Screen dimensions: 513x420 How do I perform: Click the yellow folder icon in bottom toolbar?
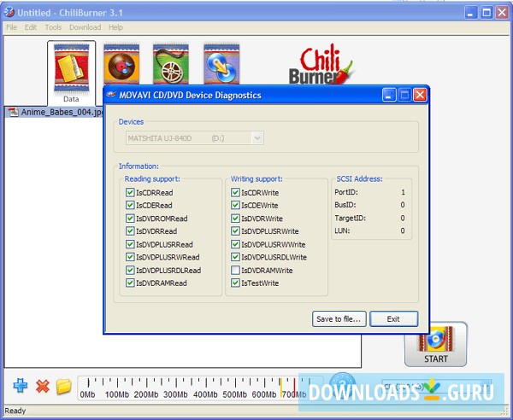point(64,386)
